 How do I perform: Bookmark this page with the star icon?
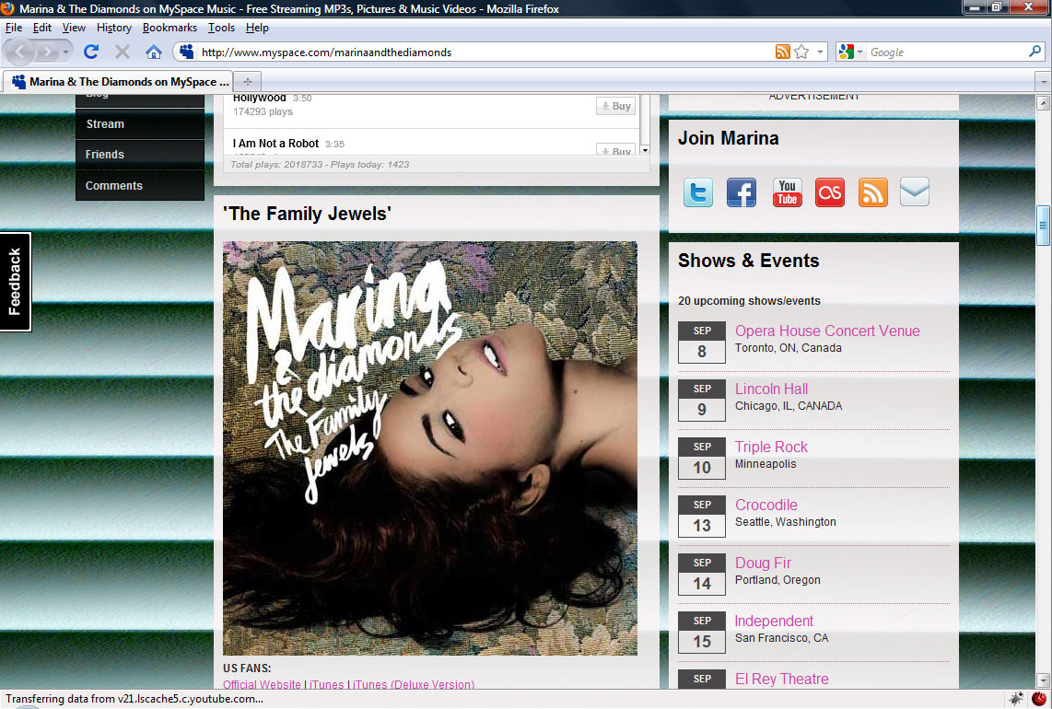pyautogui.click(x=801, y=52)
